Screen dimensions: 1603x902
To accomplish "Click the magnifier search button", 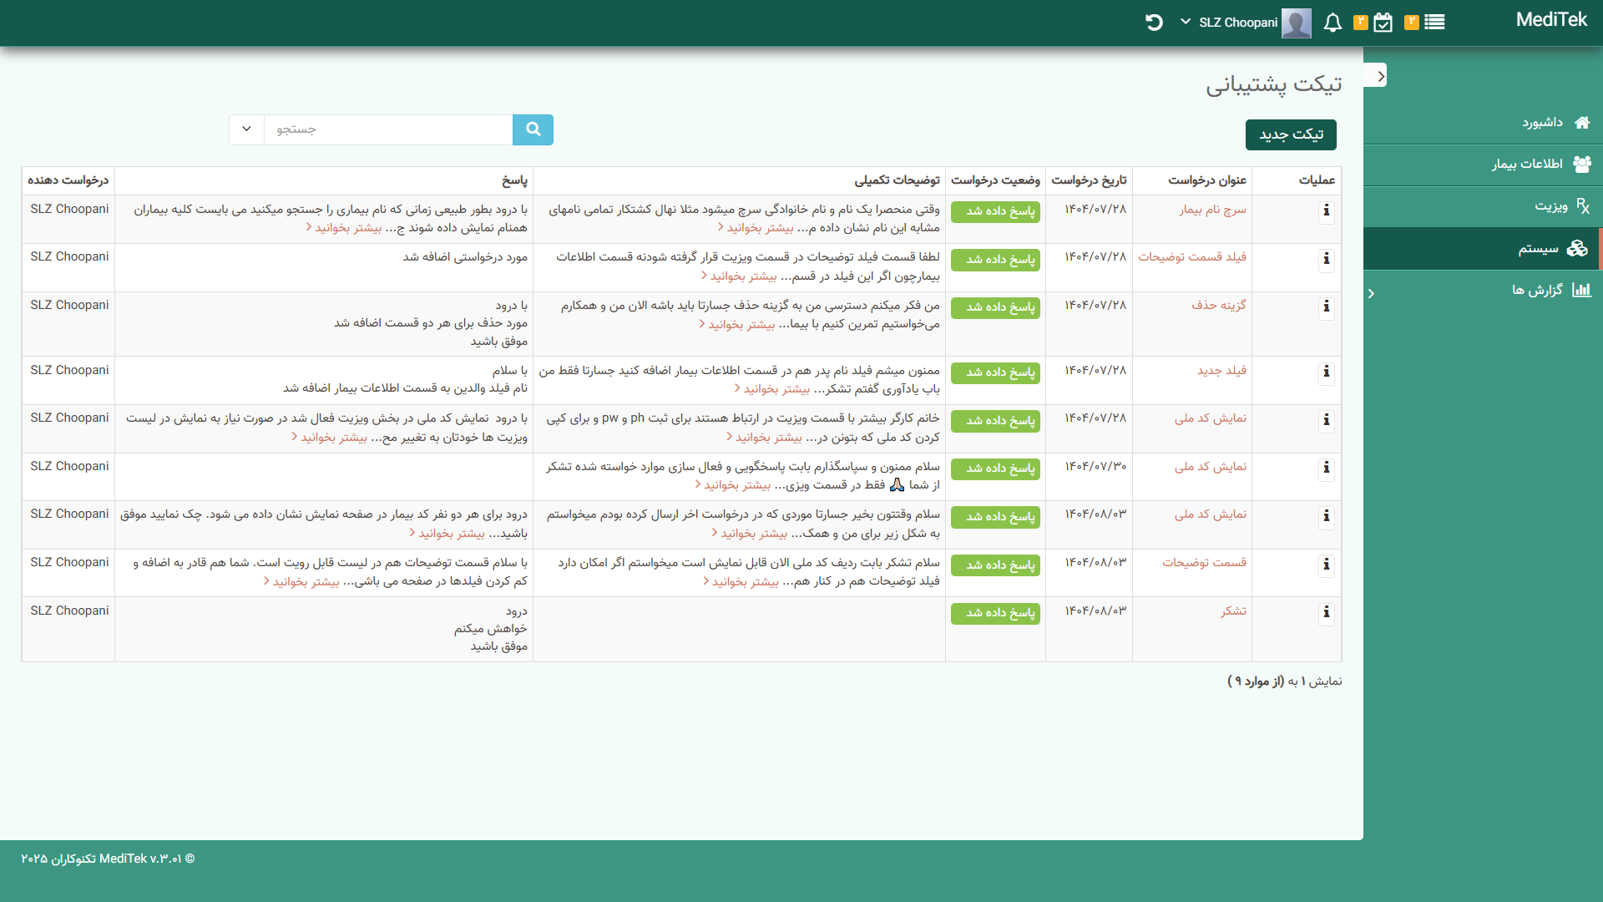I will pos(533,129).
